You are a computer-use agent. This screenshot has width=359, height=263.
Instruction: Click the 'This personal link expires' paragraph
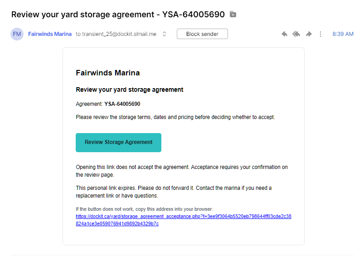pyautogui.click(x=174, y=192)
